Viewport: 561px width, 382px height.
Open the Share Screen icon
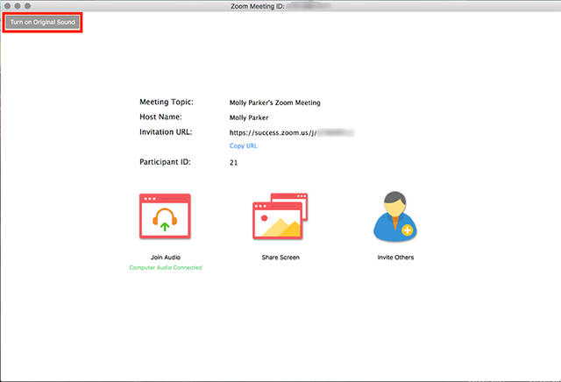pyautogui.click(x=280, y=216)
